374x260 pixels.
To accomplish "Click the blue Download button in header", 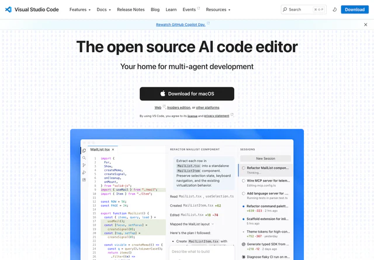I will [355, 9].
